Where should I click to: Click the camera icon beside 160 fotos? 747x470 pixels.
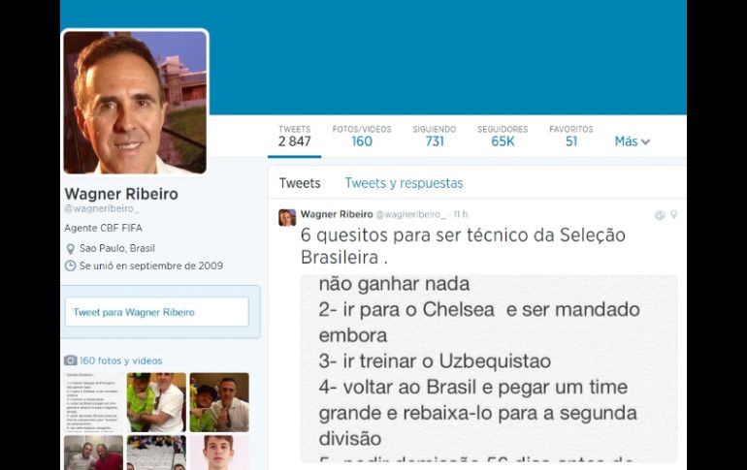tap(71, 360)
